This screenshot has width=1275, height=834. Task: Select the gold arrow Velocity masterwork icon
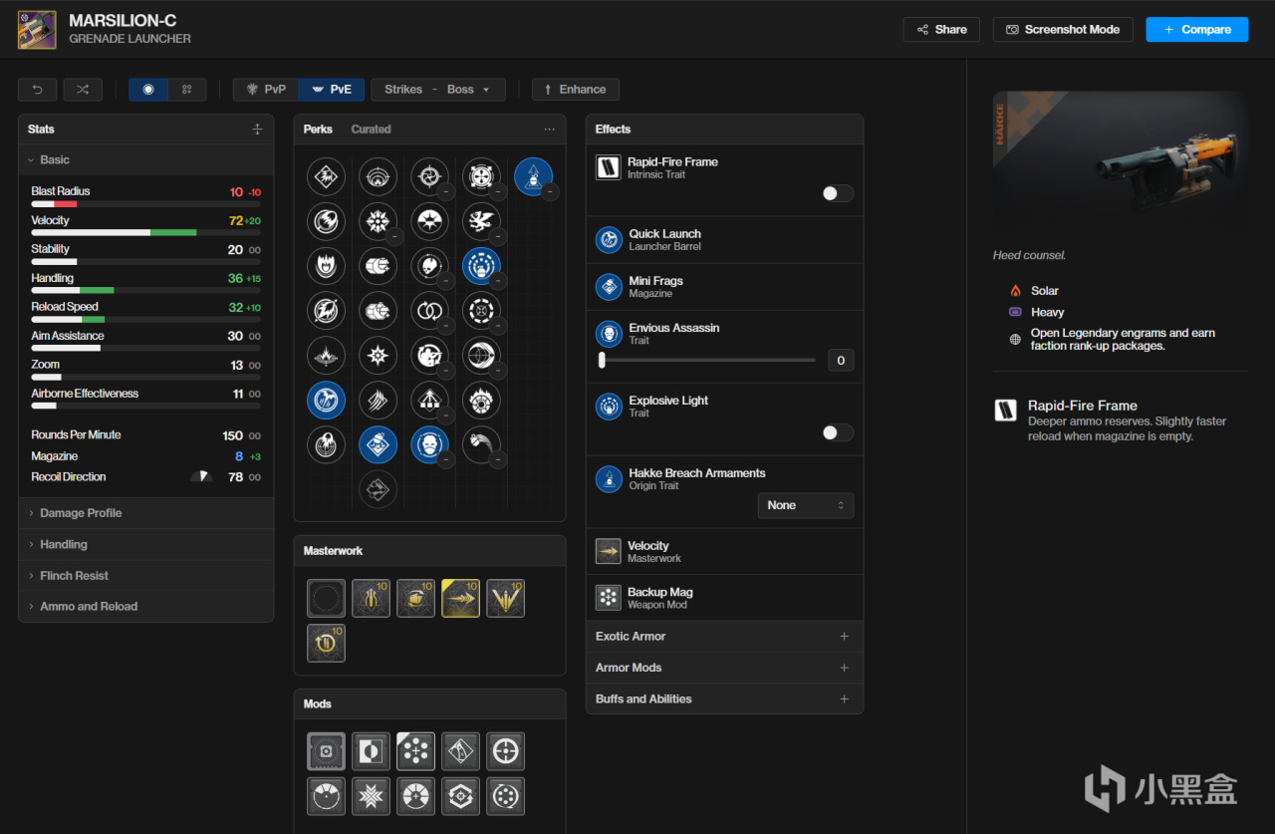[460, 598]
